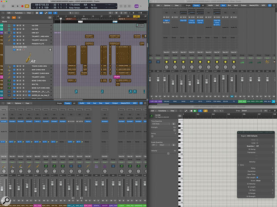Open Time Quantize 1/16 Note dropdown
The width and height of the screenshot is (277, 207).
click(160, 124)
